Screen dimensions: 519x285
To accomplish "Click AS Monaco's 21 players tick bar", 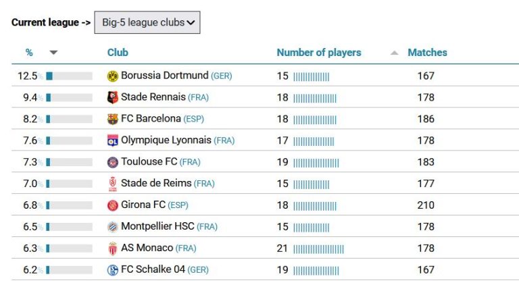I will 318,249.
